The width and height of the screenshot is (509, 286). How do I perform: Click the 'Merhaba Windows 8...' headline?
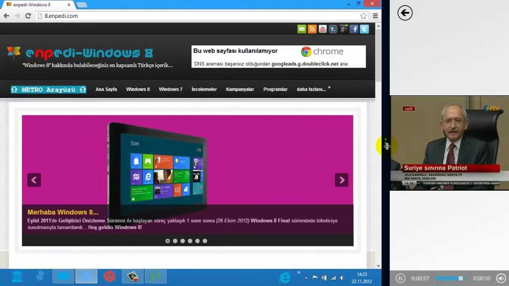tap(63, 212)
